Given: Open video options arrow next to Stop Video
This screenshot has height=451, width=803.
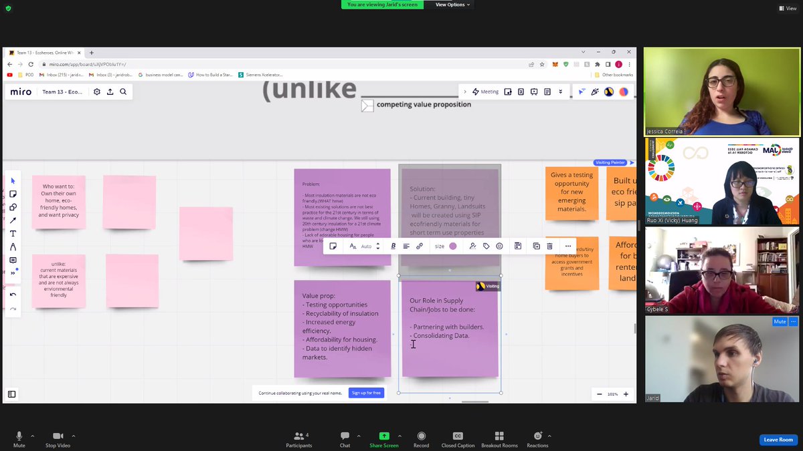Looking at the screenshot, I should (73, 436).
